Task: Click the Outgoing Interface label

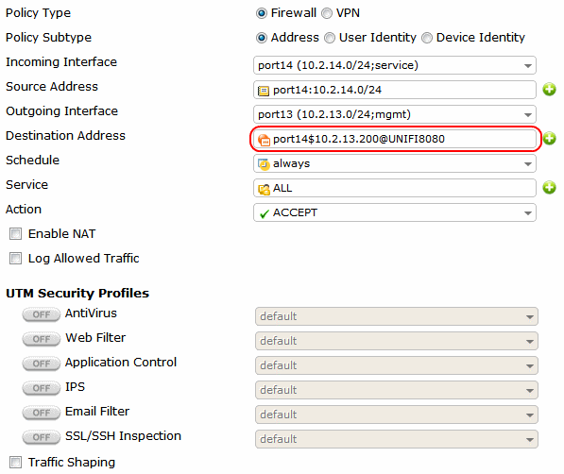Action: (x=61, y=111)
